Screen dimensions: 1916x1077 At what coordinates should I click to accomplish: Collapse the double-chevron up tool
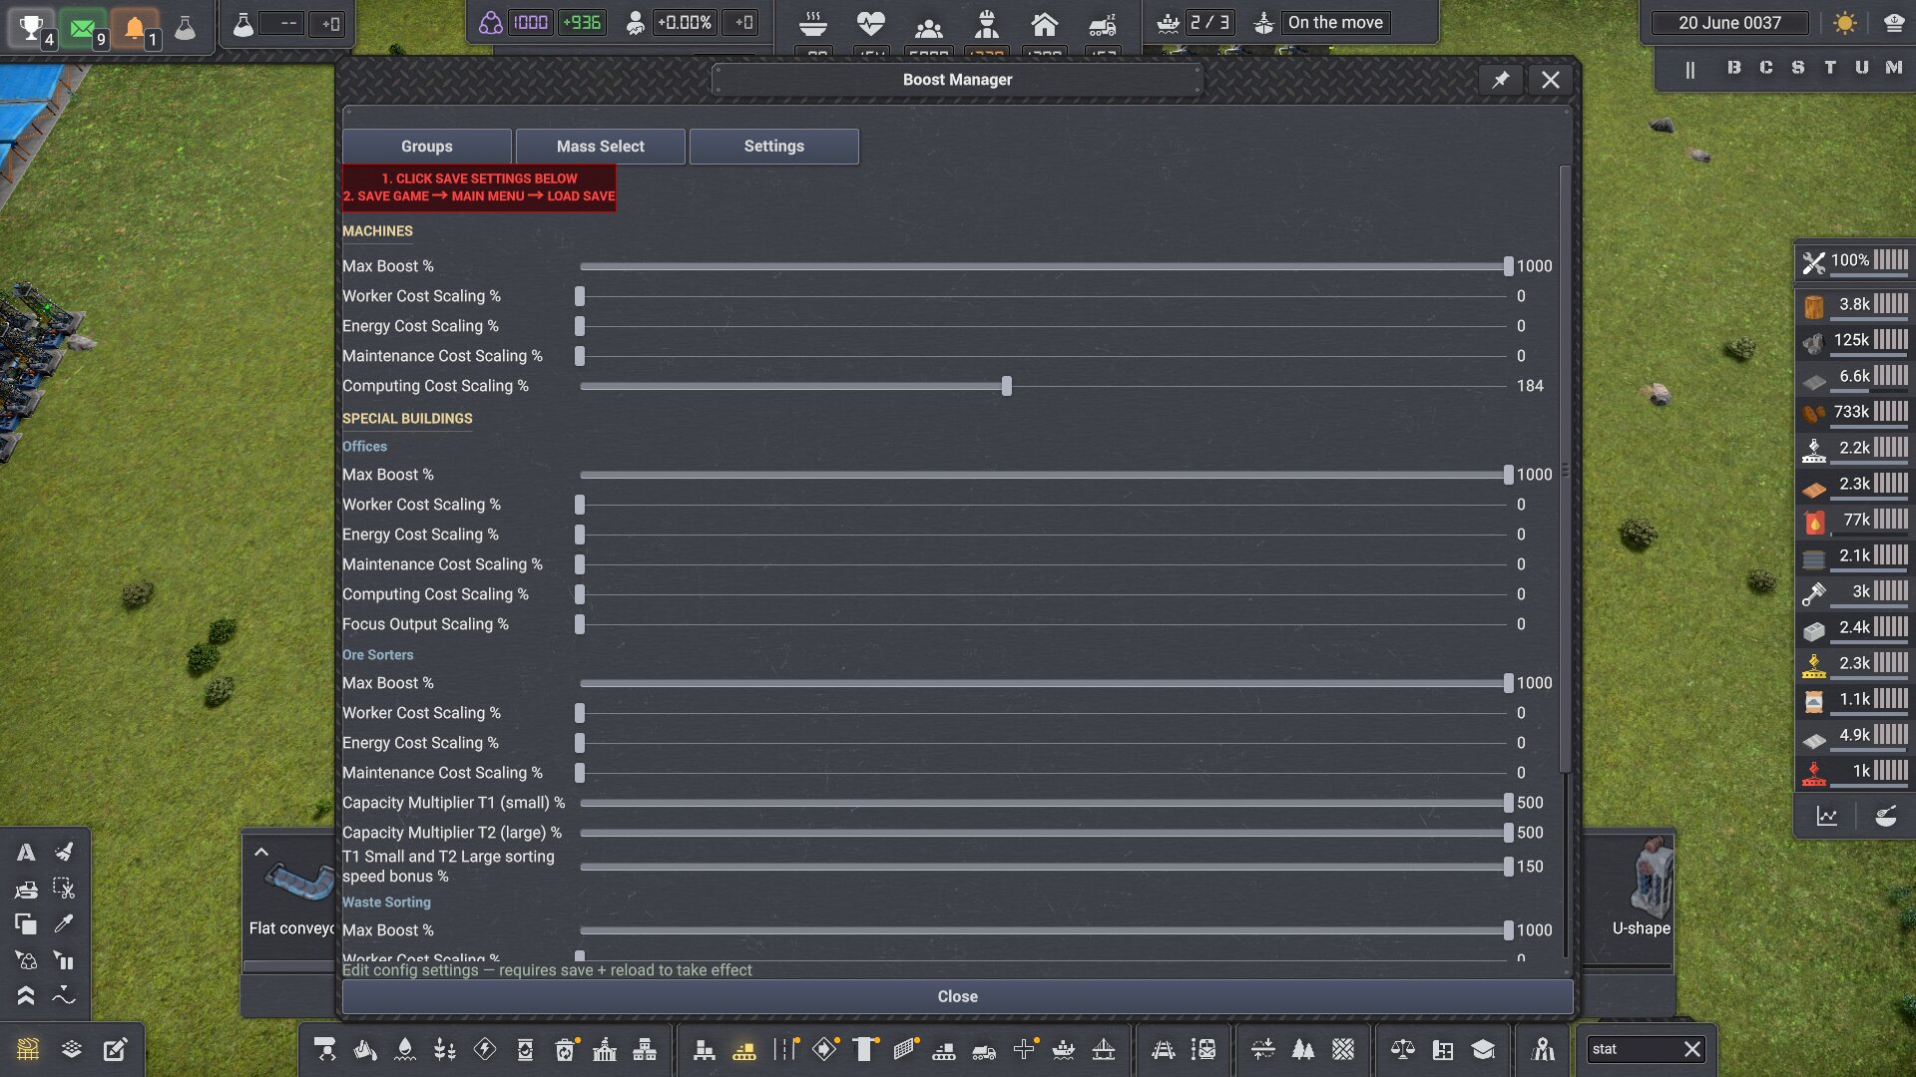[x=25, y=995]
